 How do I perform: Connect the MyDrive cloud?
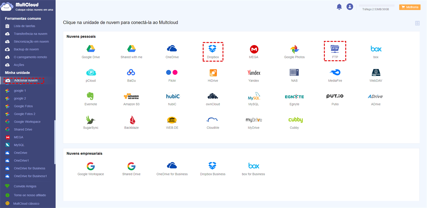254,122
